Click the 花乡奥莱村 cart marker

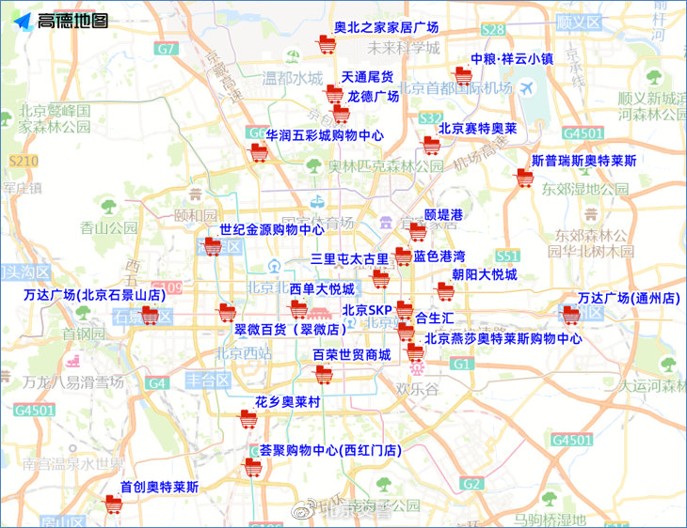click(x=248, y=419)
